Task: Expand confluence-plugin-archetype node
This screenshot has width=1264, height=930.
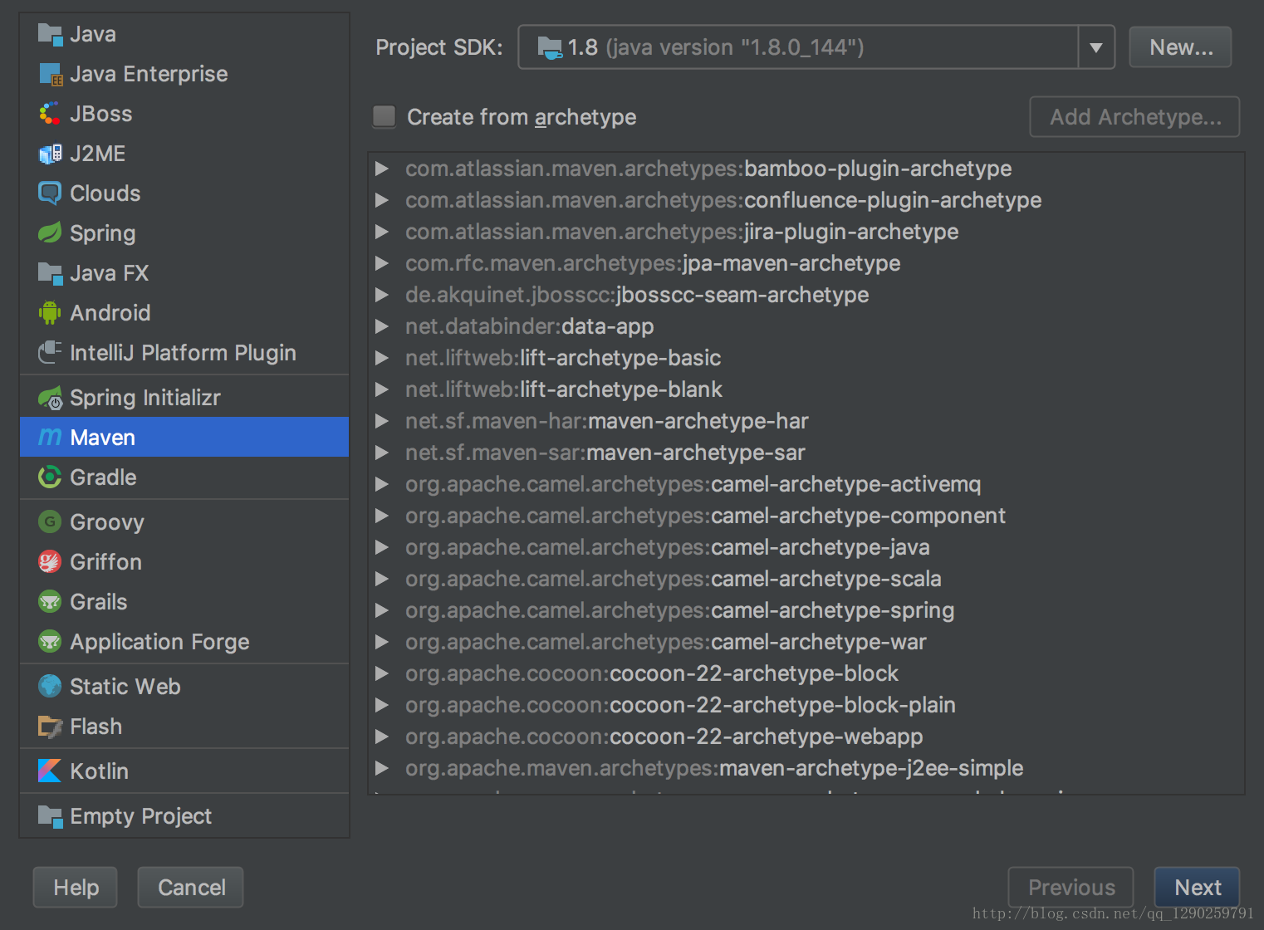Action: point(382,200)
